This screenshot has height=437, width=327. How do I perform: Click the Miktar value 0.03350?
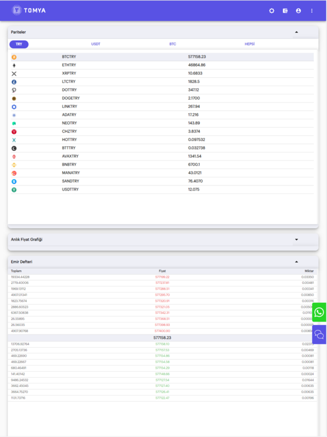click(308, 277)
